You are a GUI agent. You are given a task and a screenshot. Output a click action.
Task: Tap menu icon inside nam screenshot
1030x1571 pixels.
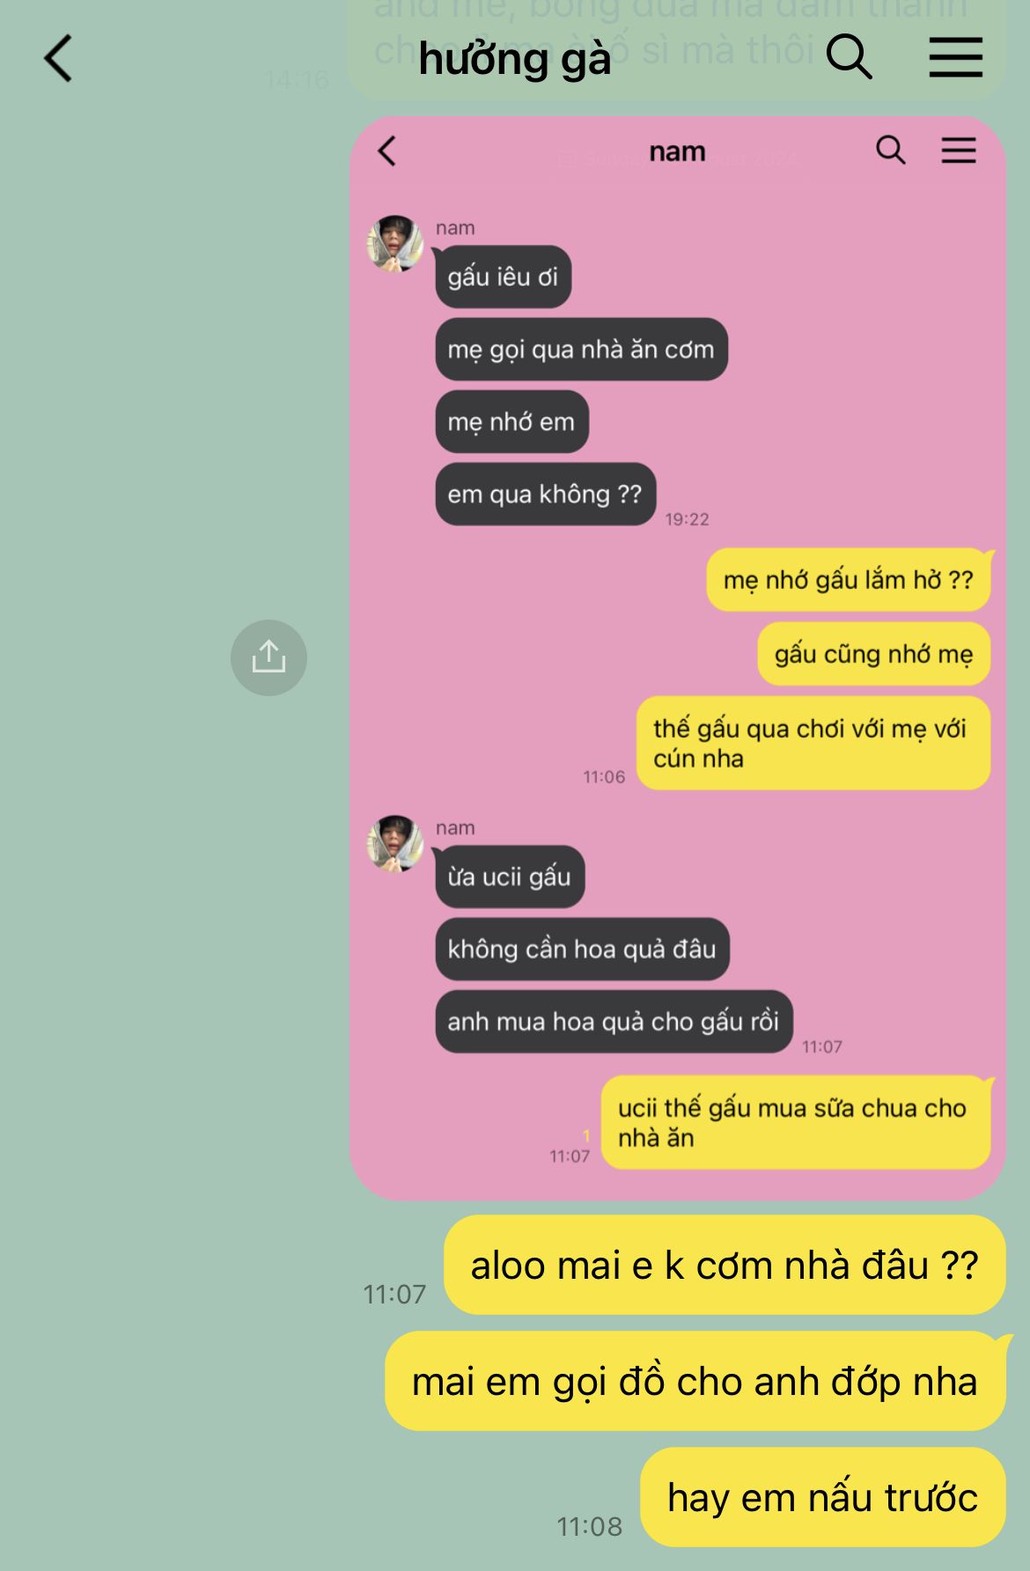point(959,150)
